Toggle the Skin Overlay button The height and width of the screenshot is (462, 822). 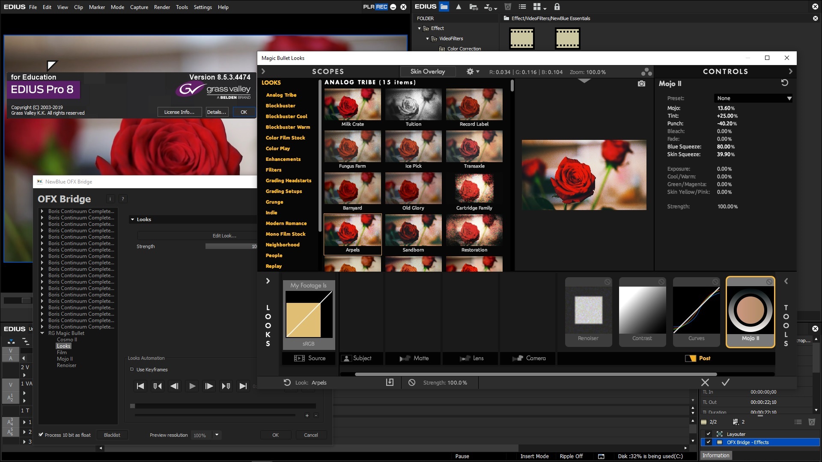[428, 72]
